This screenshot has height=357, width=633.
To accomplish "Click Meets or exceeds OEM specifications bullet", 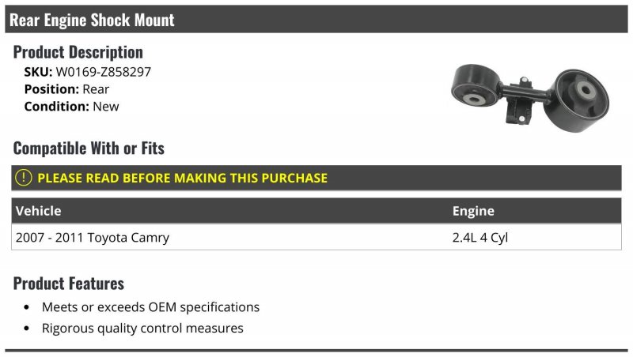I will tap(150, 307).
